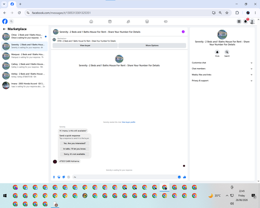The width and height of the screenshot is (260, 208).
Task: Click the Chrome zoom magnifier icon
Action: [x=220, y=13]
